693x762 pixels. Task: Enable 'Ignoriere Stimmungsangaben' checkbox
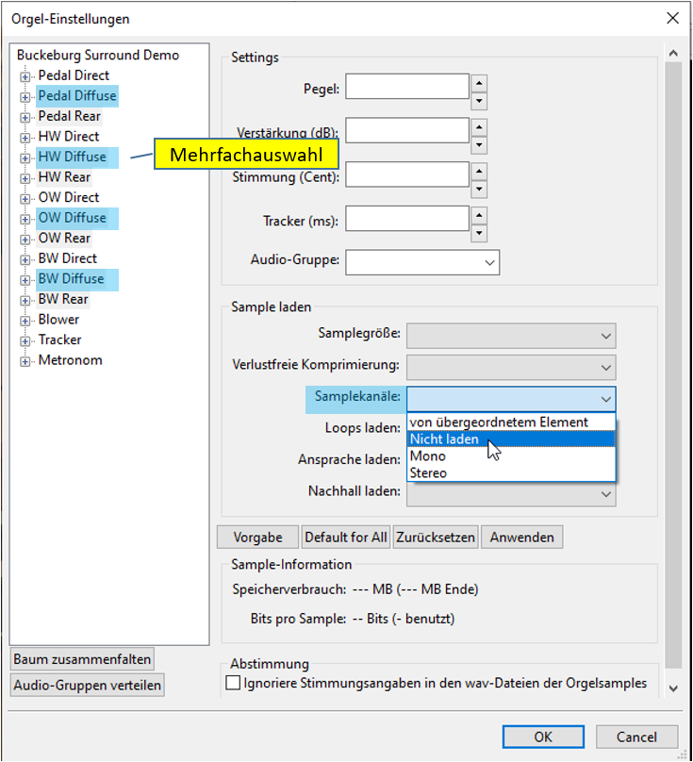point(234,684)
